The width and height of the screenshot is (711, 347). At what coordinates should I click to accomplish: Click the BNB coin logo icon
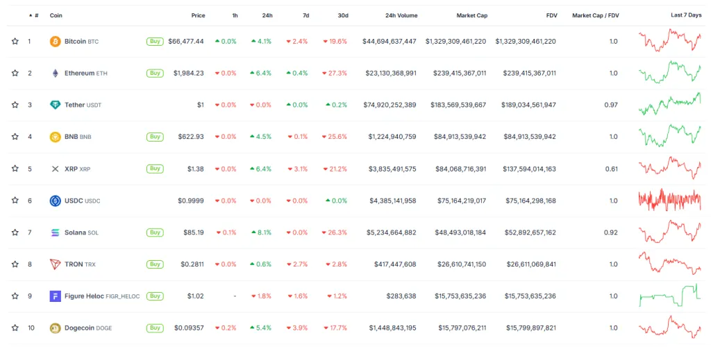click(x=56, y=137)
